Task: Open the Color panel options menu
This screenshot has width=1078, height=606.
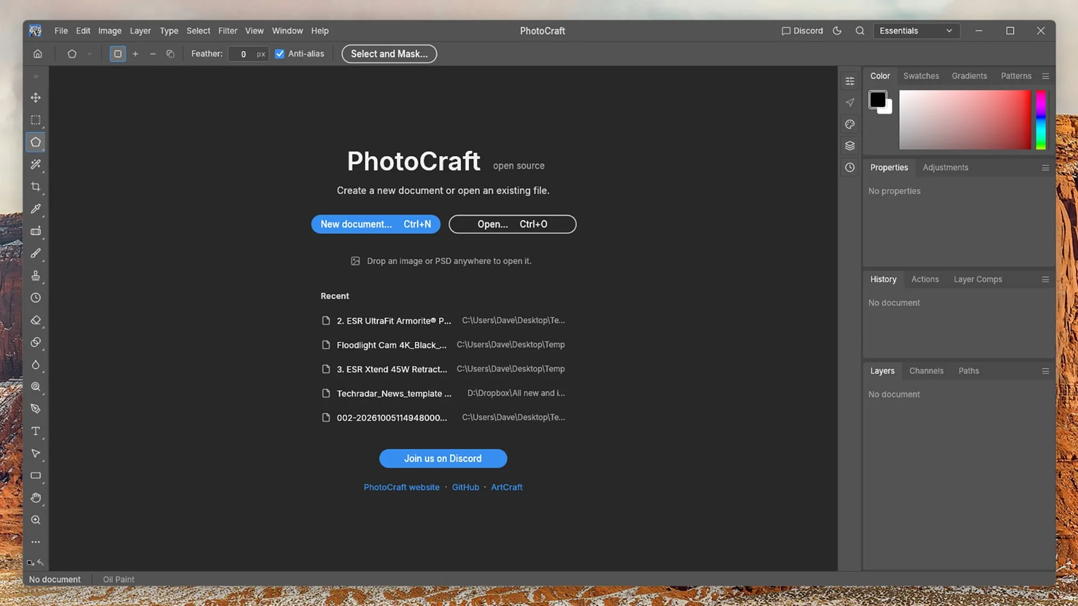Action: tap(1045, 76)
